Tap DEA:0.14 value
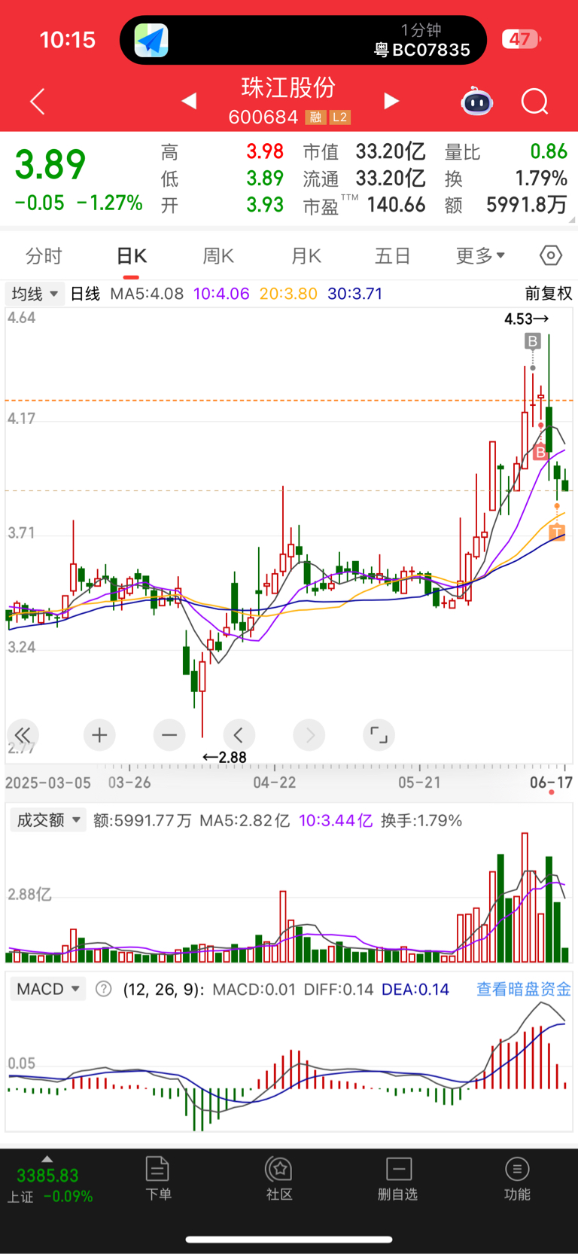Viewport: 578px width, 1254px height. pos(415,989)
